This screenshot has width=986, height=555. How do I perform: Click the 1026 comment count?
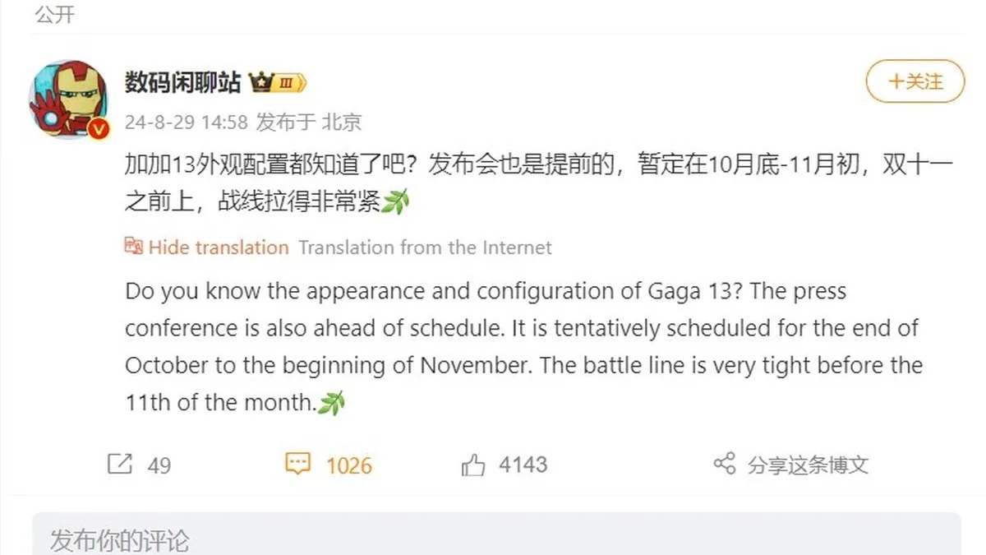349,465
